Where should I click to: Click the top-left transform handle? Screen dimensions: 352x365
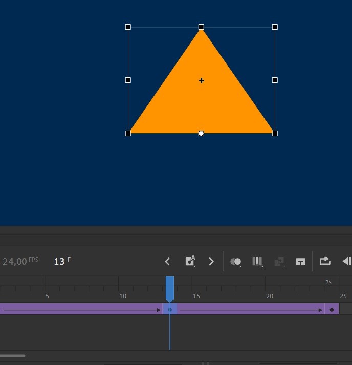click(128, 27)
